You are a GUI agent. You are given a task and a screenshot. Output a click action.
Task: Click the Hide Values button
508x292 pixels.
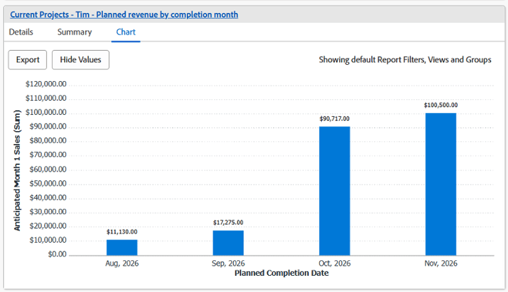[x=81, y=60]
